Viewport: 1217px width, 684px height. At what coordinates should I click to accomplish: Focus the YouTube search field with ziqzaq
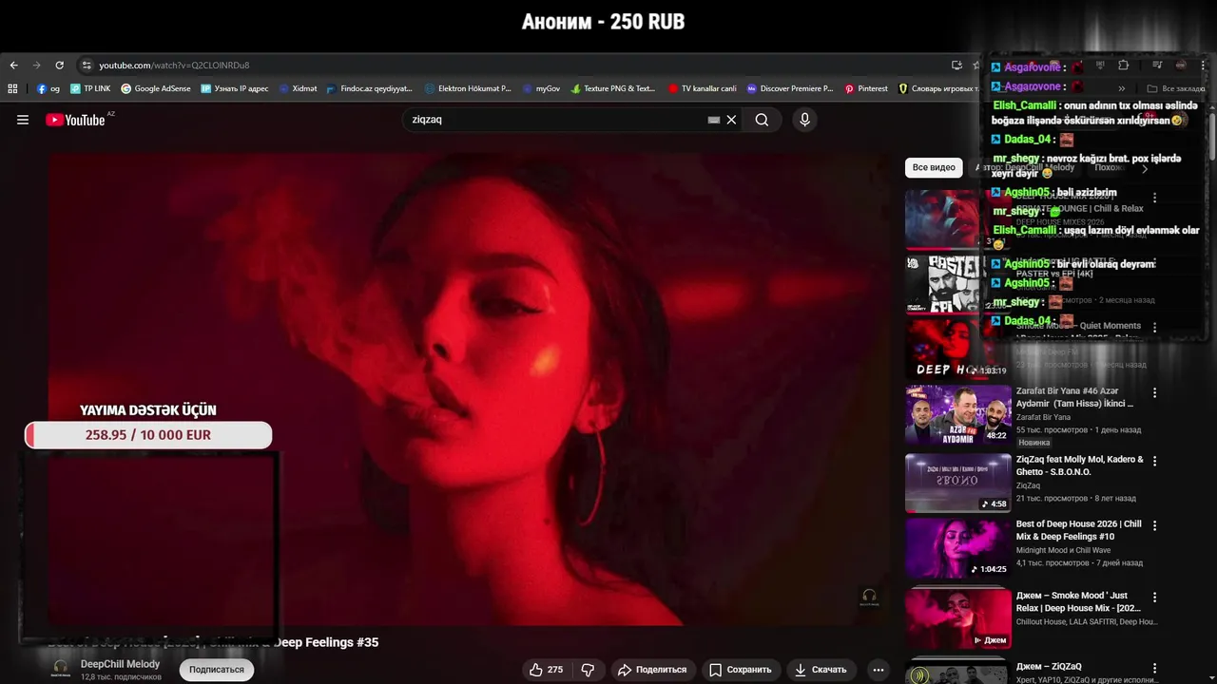click(x=556, y=120)
